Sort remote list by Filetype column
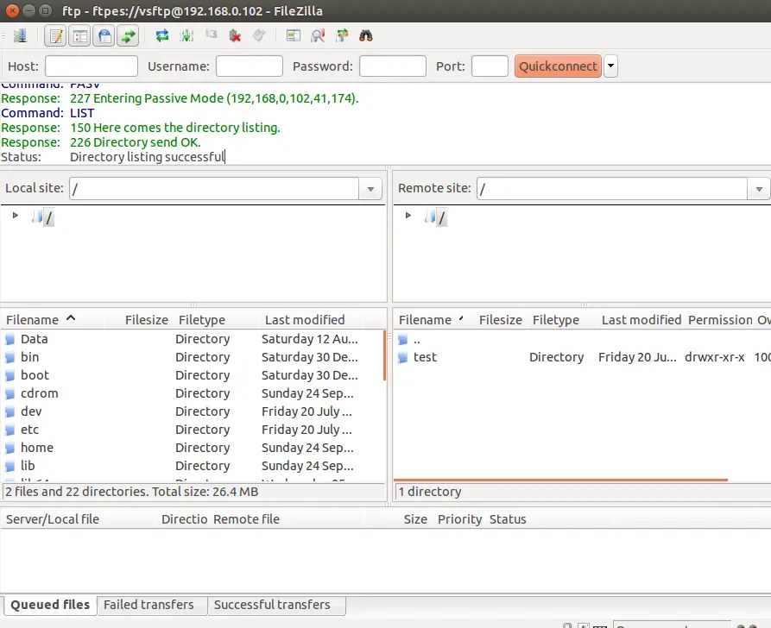 click(556, 320)
